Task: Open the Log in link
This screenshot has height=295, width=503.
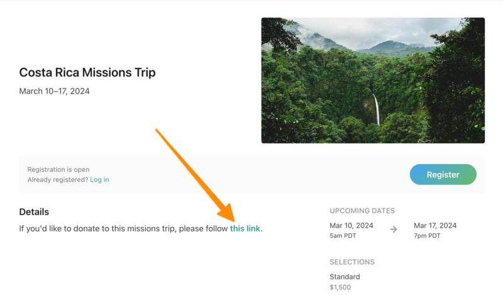Action: 99,180
